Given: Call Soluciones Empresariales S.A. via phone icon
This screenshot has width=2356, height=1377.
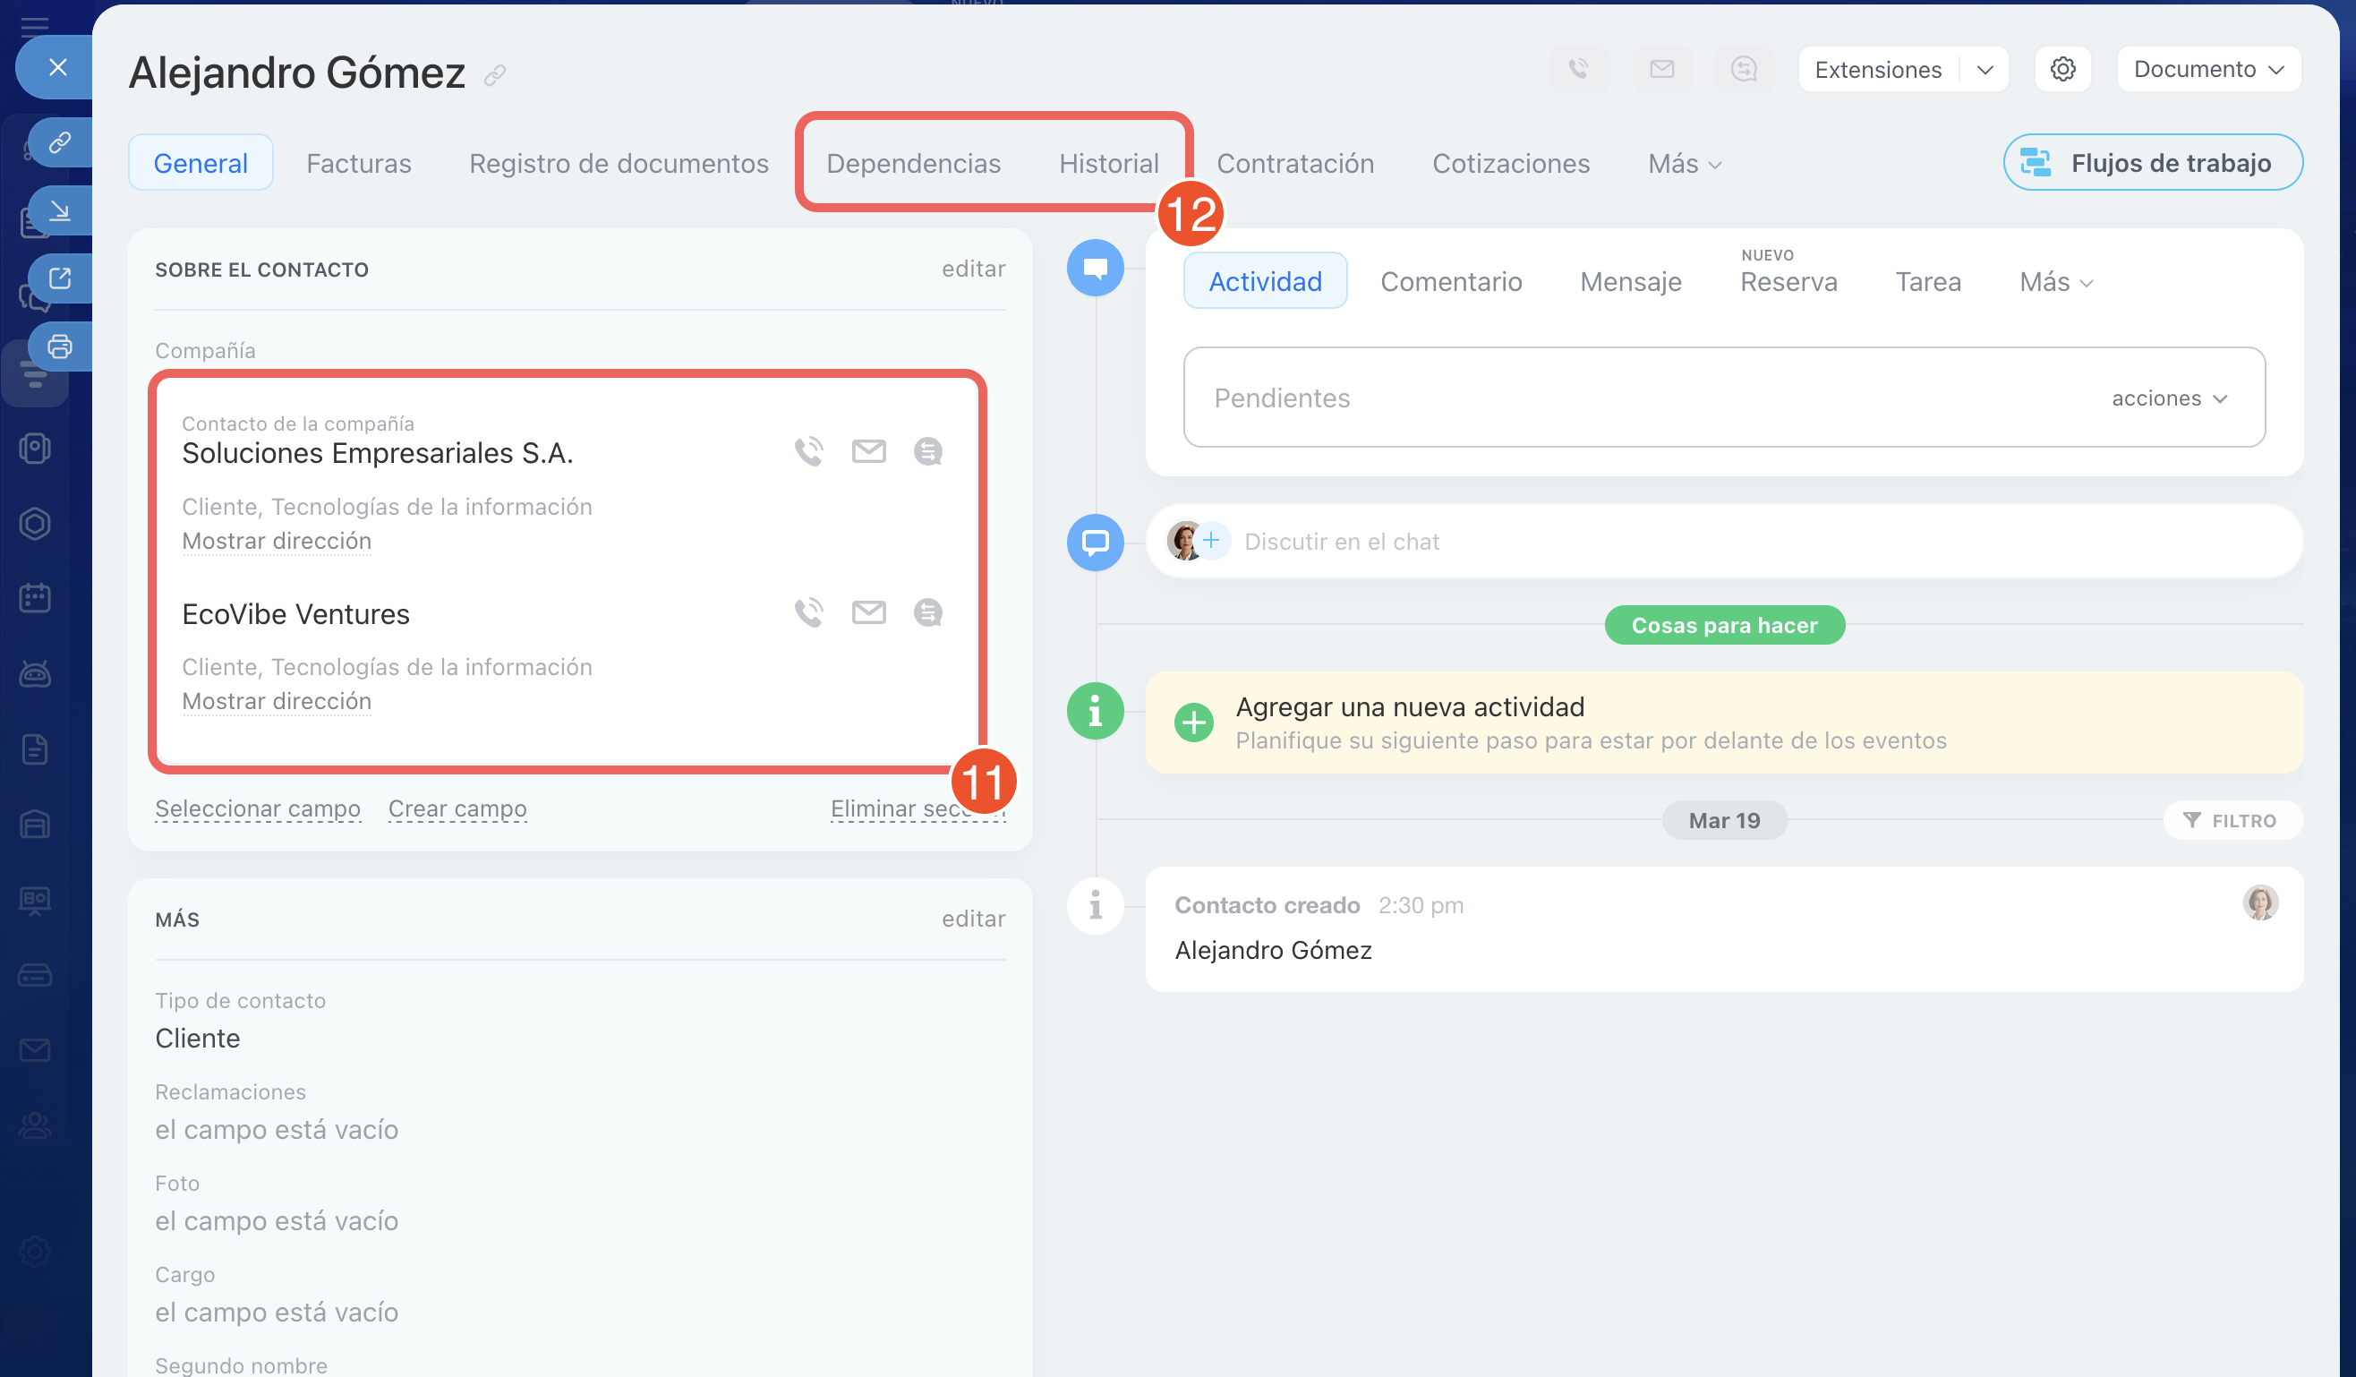Looking at the screenshot, I should (808, 451).
